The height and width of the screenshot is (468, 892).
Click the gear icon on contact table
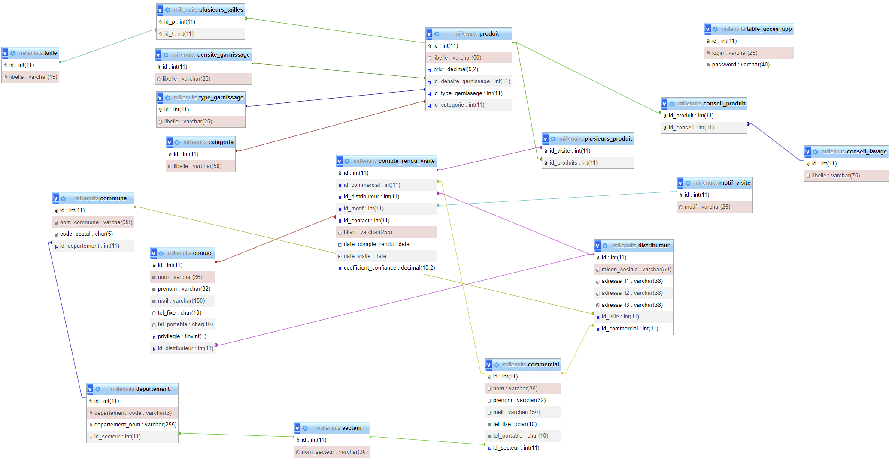click(x=161, y=253)
